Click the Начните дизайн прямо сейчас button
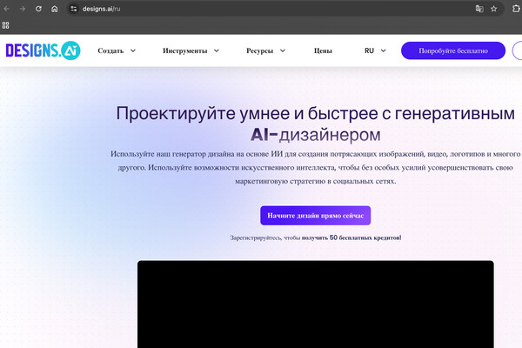The height and width of the screenshot is (348, 522). point(315,215)
